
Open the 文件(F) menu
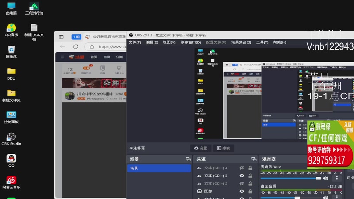pyautogui.click(x=135, y=42)
